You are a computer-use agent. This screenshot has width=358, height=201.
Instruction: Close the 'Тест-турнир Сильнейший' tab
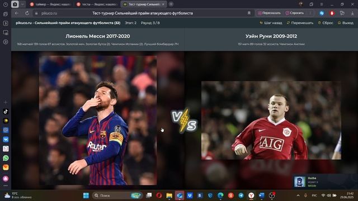click(x=163, y=4)
